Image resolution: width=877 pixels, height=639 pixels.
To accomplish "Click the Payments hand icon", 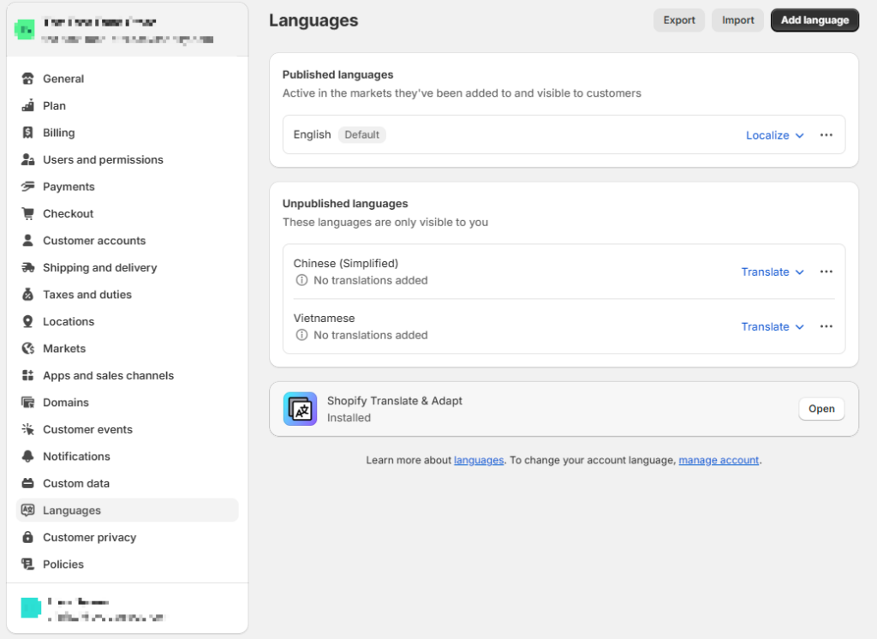I will (x=27, y=187).
